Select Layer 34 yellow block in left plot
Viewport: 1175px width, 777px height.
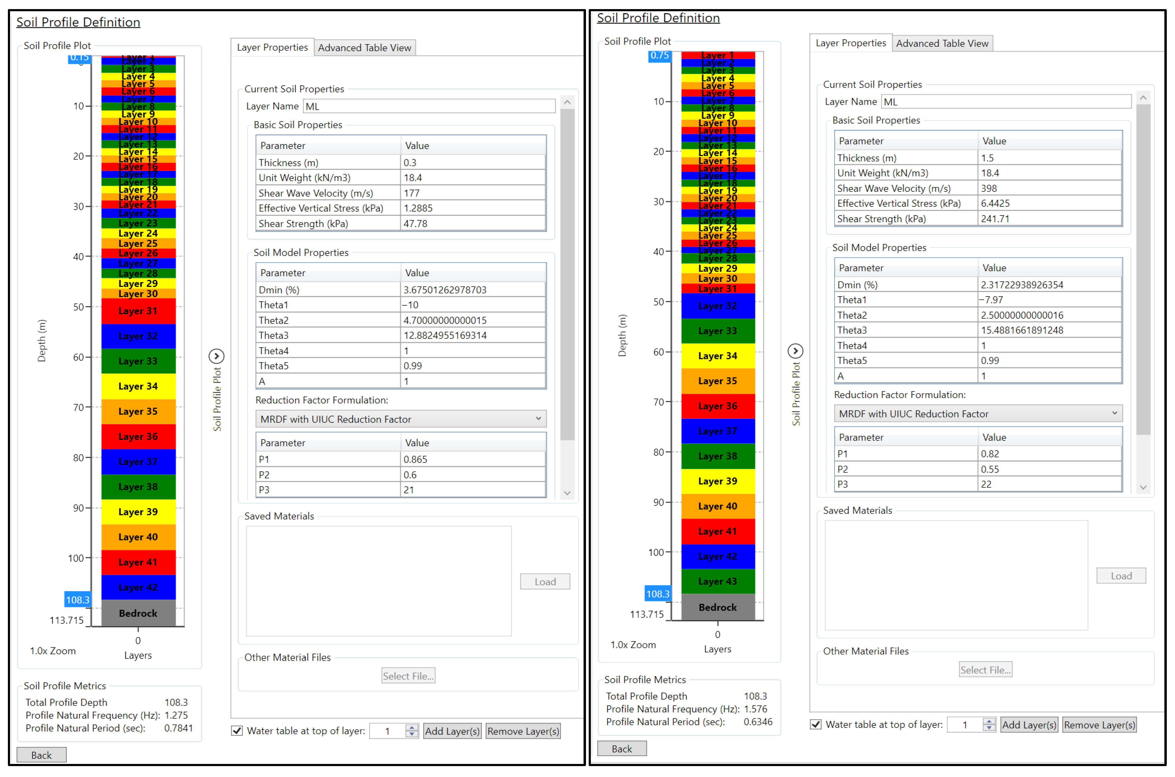(x=138, y=386)
